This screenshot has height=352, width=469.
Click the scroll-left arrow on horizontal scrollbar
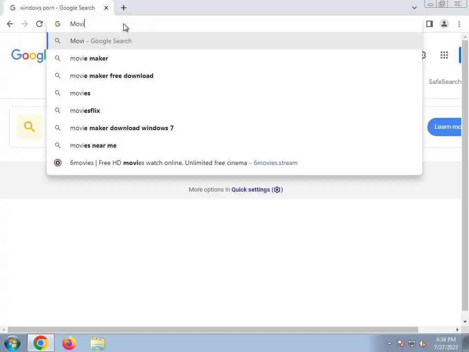tap(4, 330)
